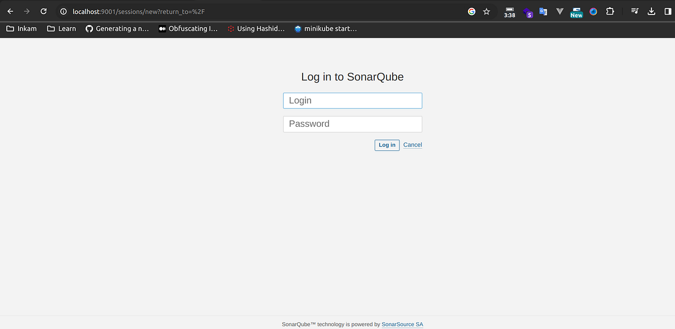Image resolution: width=675 pixels, height=329 pixels.
Task: Click the purple extension badge showing 5
Action: click(529, 12)
